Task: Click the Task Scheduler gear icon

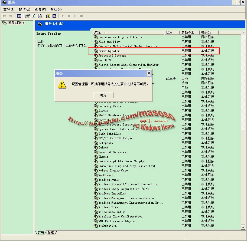Action: point(96,134)
